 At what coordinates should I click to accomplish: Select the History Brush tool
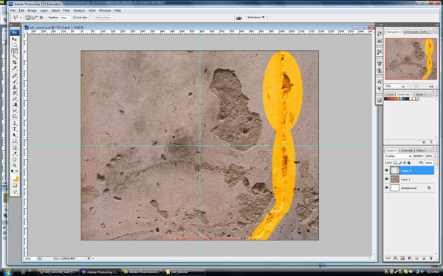tap(15, 93)
